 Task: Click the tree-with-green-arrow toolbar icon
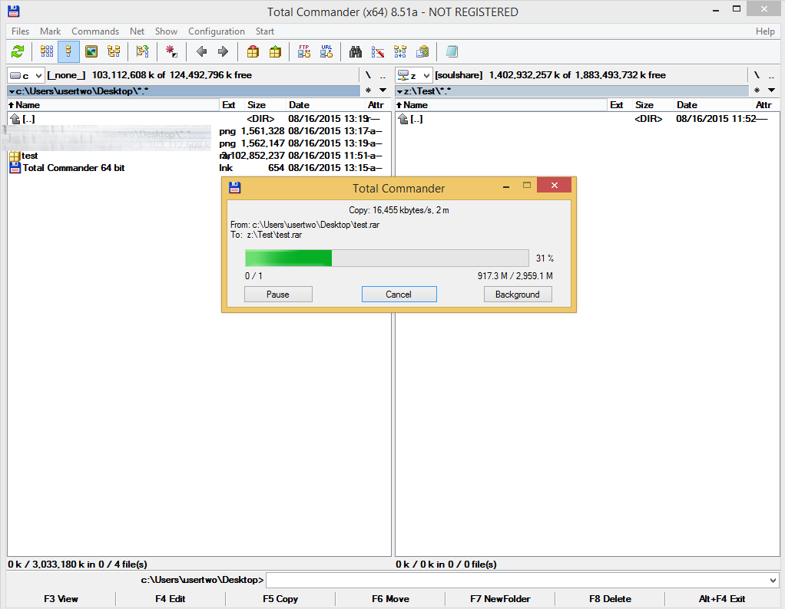(143, 51)
